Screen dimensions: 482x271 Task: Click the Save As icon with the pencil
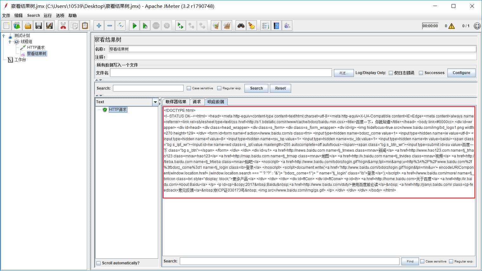(49, 26)
